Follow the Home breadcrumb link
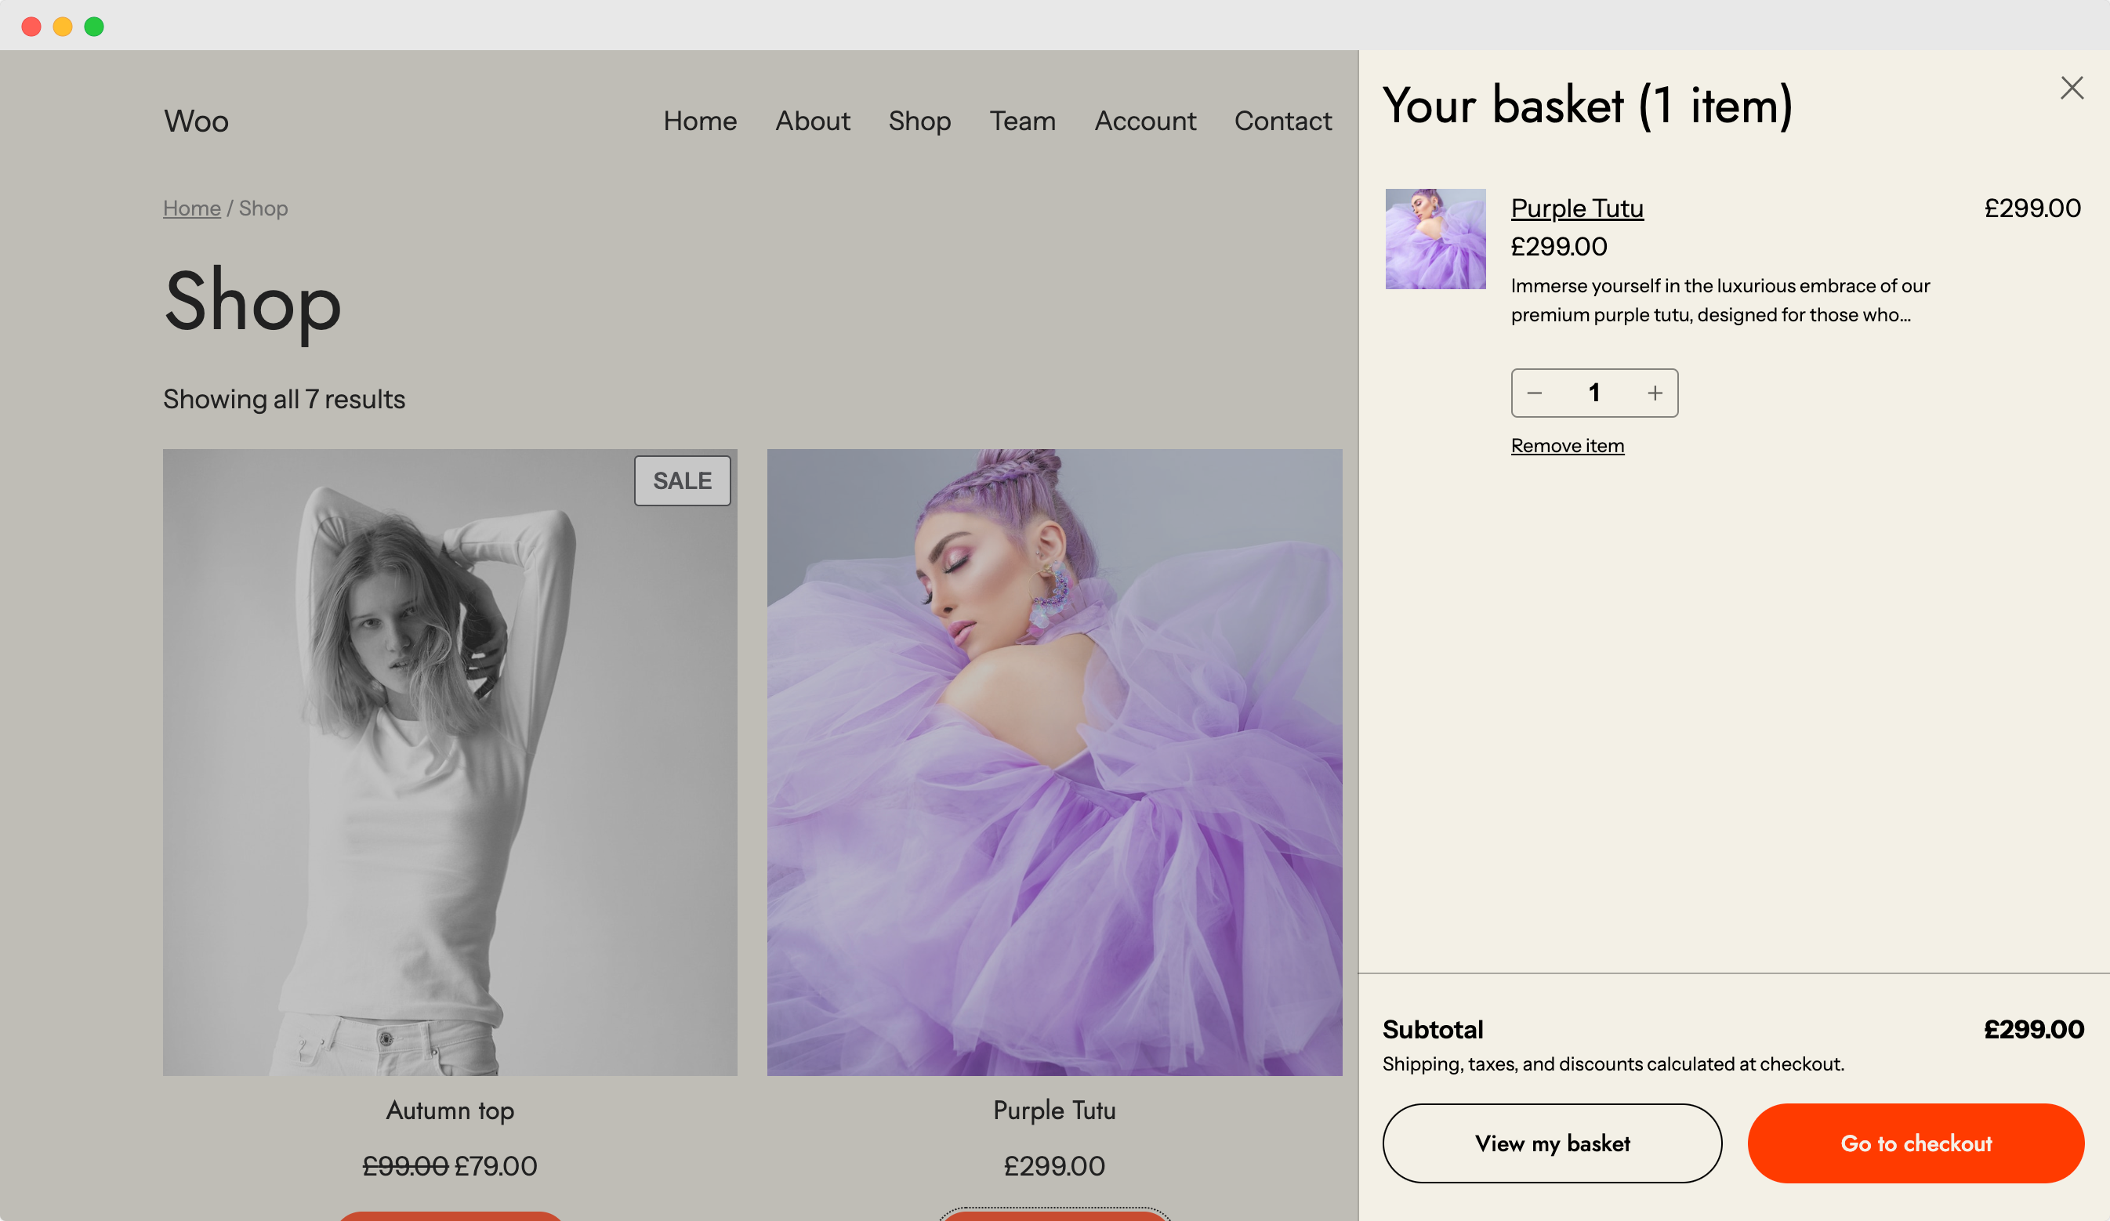This screenshot has width=2110, height=1221. click(192, 208)
